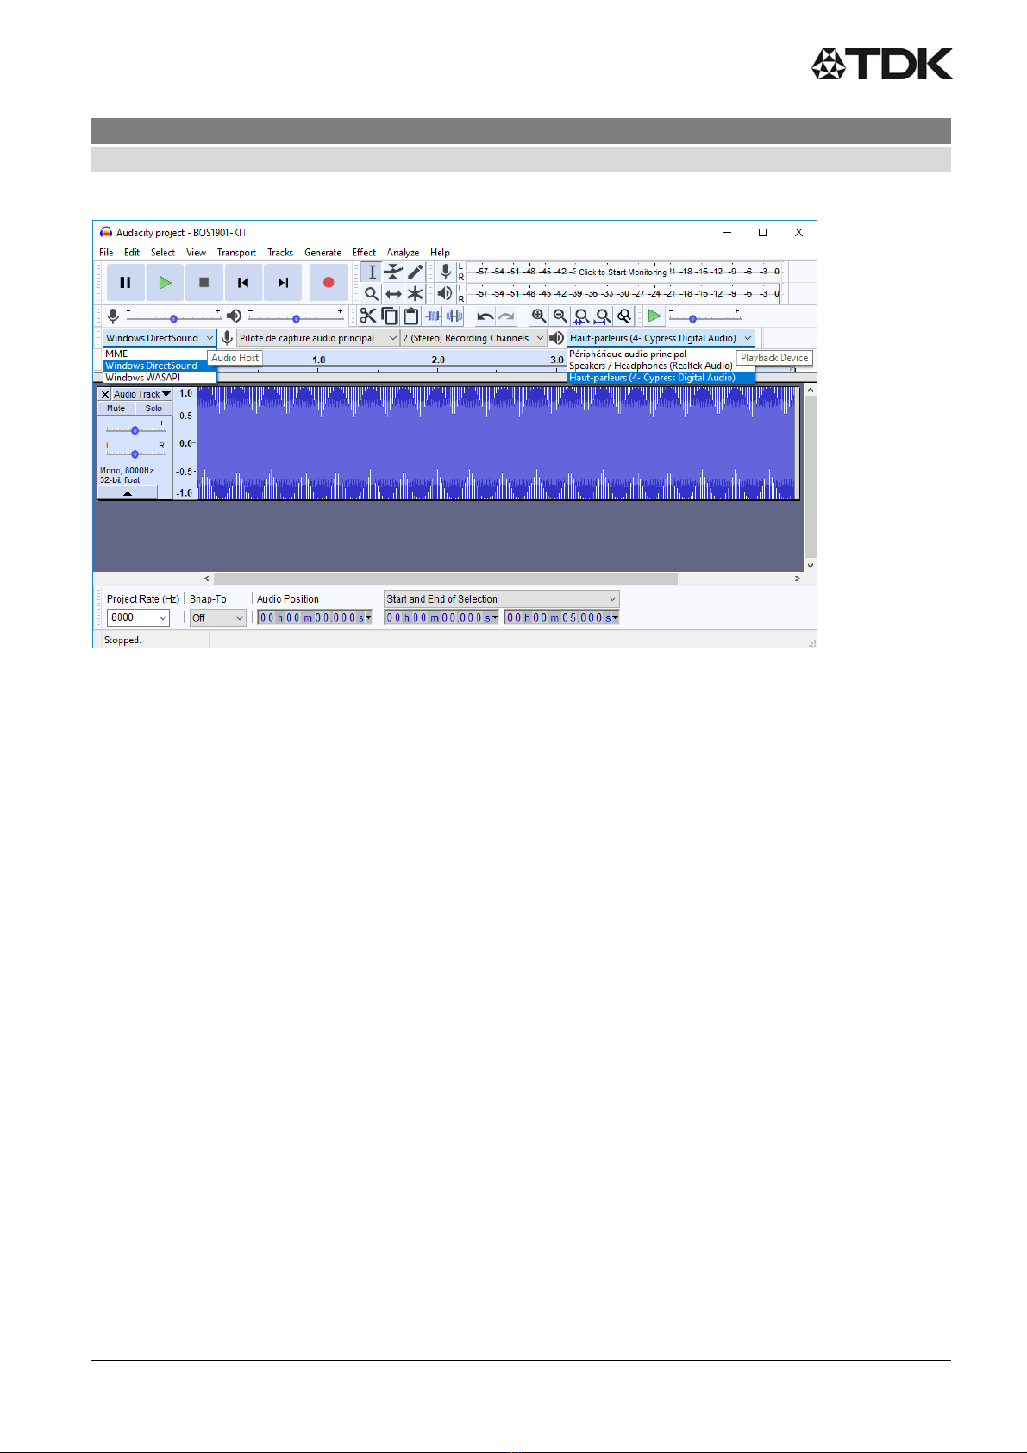Select the Multi-Tool asterisk icon
The width and height of the screenshot is (1027, 1453).
415,294
